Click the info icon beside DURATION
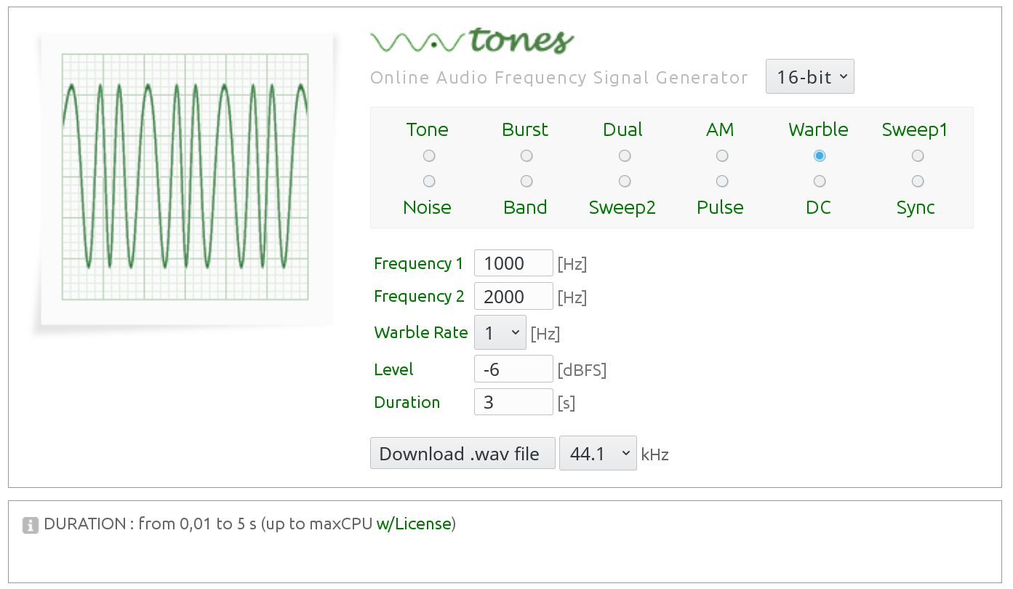1013x589 pixels. [x=30, y=524]
